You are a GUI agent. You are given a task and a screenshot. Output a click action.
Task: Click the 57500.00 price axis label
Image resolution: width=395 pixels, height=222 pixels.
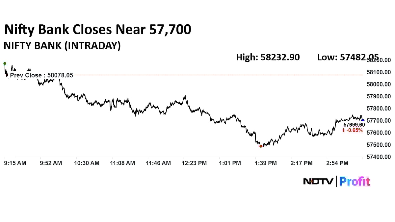click(379, 145)
